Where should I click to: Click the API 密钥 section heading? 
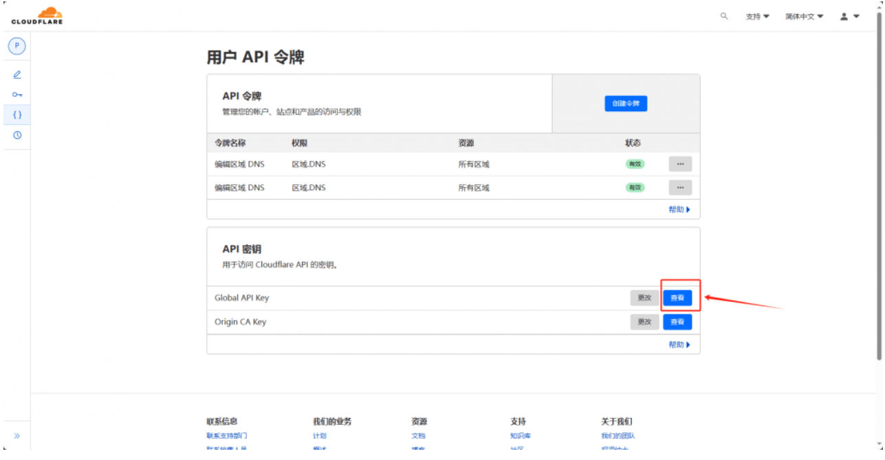[x=242, y=249]
